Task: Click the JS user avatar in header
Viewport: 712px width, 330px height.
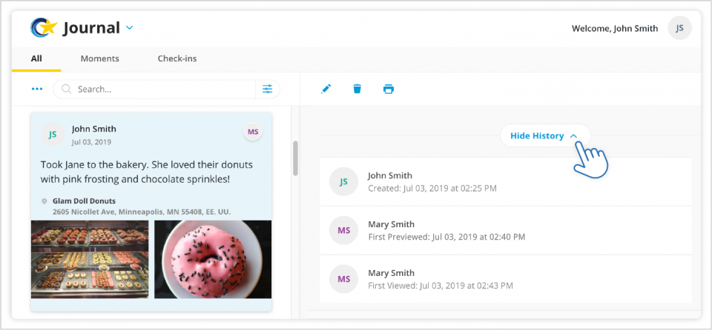Action: [x=679, y=28]
